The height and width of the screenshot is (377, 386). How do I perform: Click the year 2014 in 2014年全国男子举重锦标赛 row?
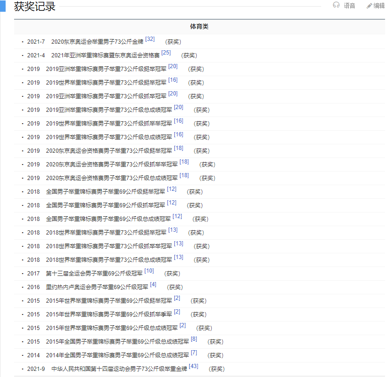33,355
